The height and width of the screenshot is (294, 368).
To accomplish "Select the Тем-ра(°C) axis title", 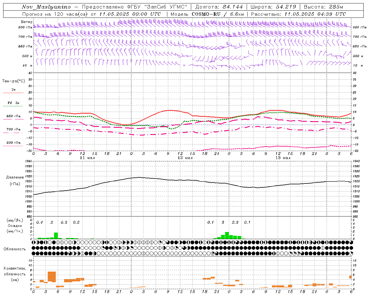I will click(x=14, y=81).
